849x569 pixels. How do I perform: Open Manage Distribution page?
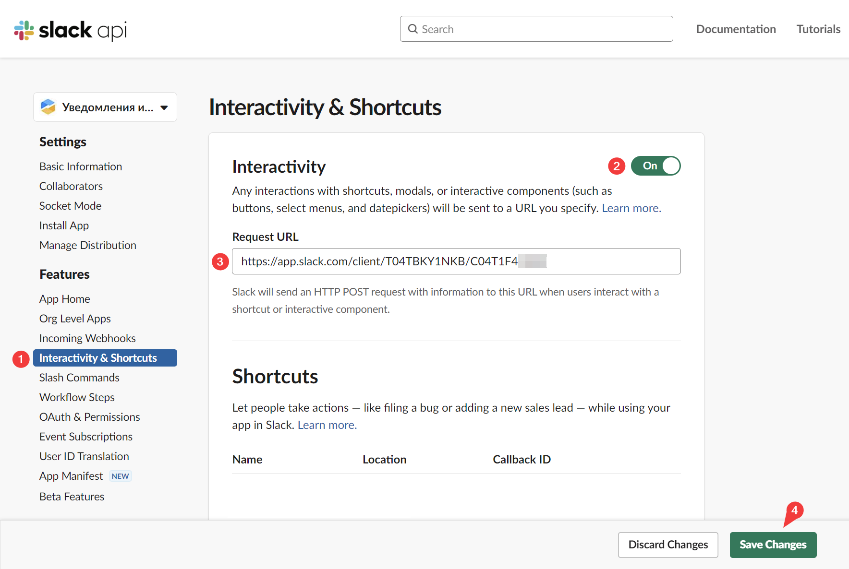(88, 245)
